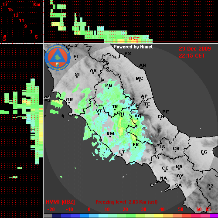The image size is (218, 218).
Task: Select the CB city marker
Action: [175, 152]
